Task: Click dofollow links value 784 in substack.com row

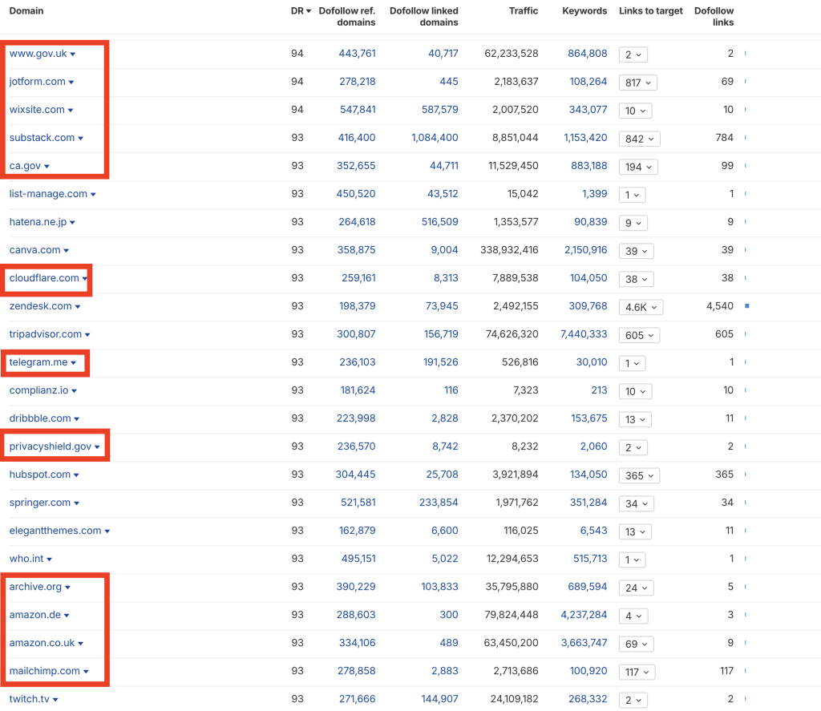Action: (725, 138)
